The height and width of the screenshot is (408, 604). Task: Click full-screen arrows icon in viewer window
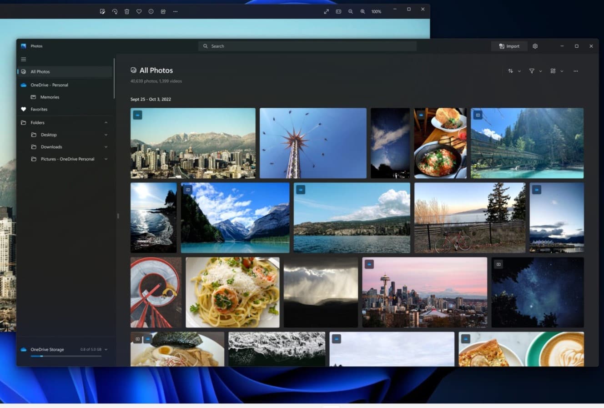326,11
